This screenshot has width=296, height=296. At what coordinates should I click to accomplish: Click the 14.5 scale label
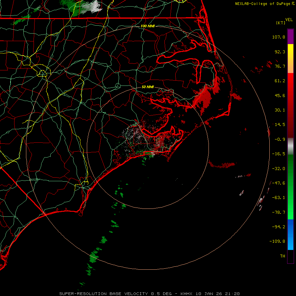[280, 125]
